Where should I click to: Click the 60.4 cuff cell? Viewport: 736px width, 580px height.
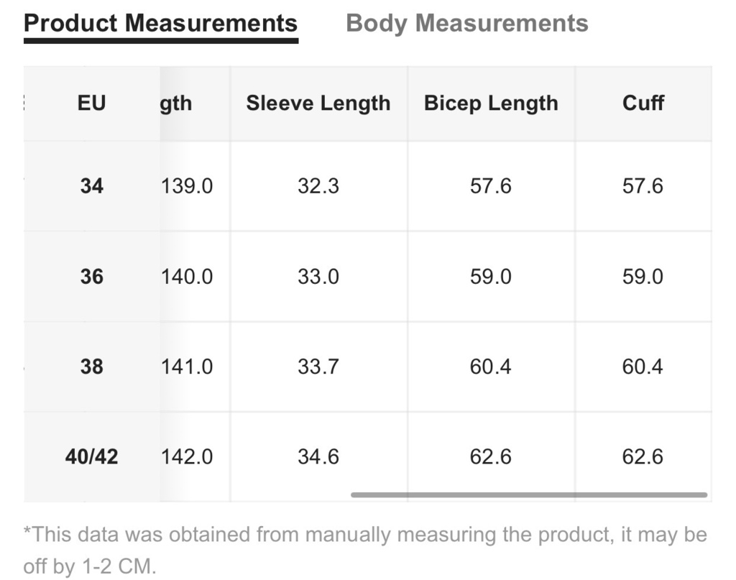(643, 367)
